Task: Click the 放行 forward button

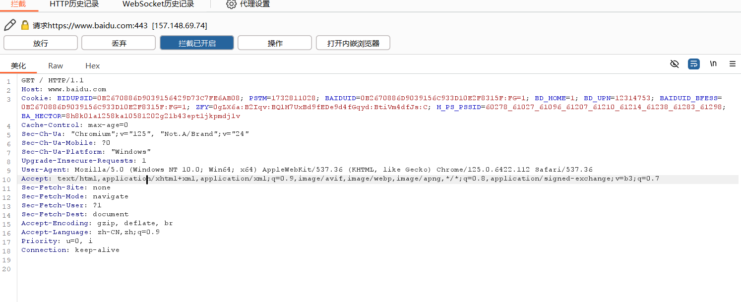Action: tap(41, 43)
